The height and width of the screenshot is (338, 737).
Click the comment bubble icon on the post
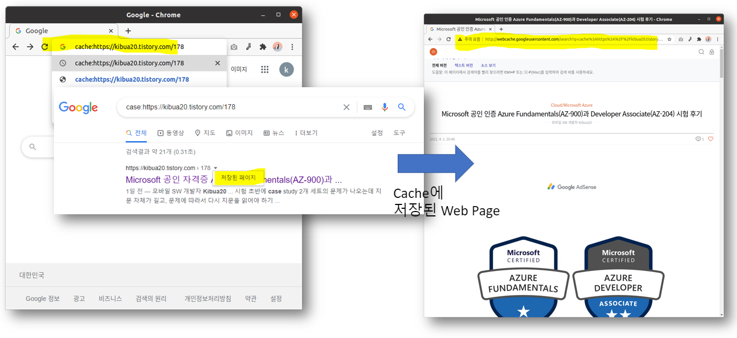[x=698, y=139]
